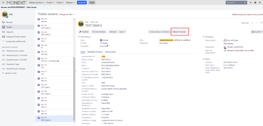This screenshot has width=263, height=126.
Task: Open the Exporter dropdown
Action: coord(257,32)
